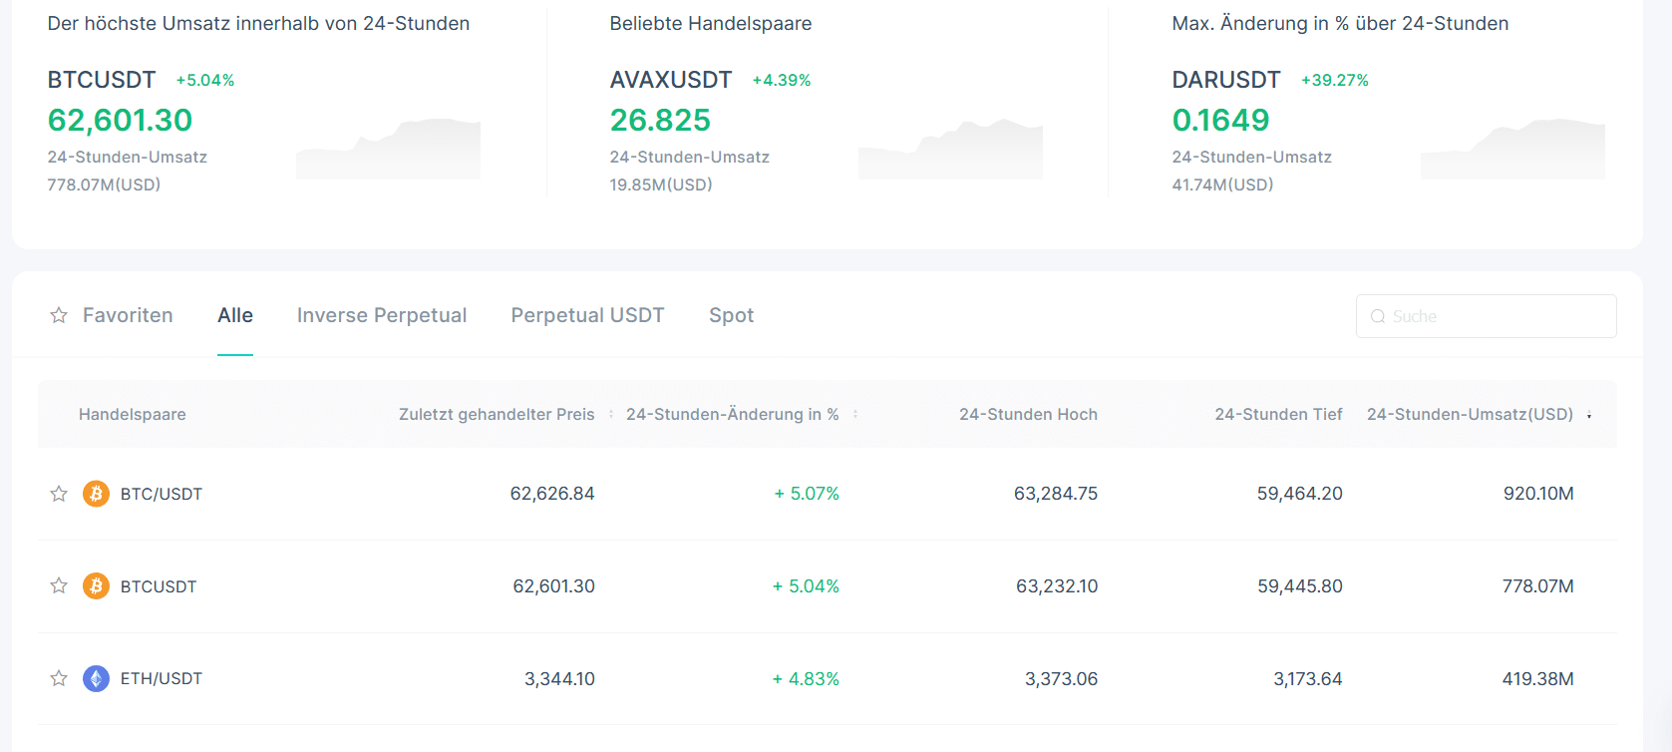
Task: Switch to Inverse Perpetual tab
Action: coord(382,315)
